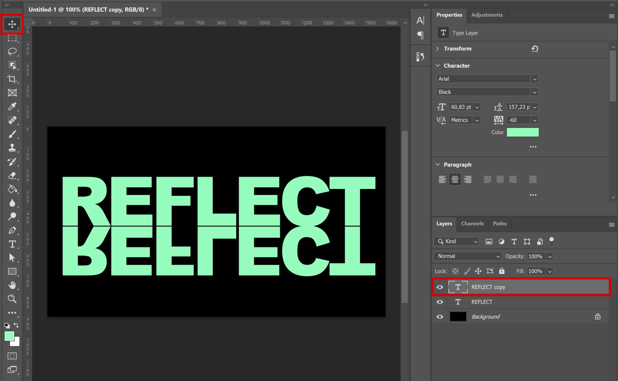618x381 pixels.
Task: Open the text Color swatch picker
Action: point(523,132)
